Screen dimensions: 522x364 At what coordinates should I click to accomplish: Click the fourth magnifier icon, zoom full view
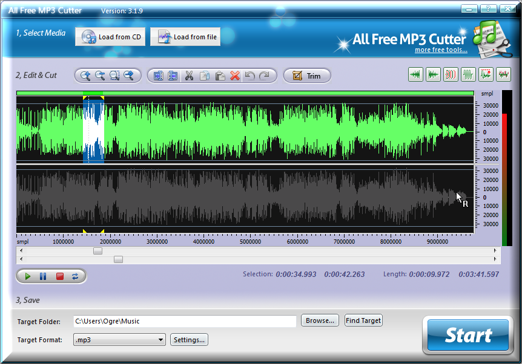point(129,76)
